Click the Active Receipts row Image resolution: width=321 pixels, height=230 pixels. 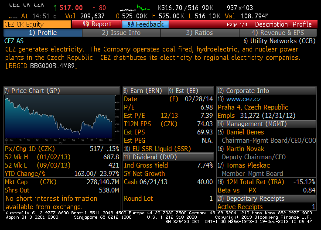click(x=266, y=207)
